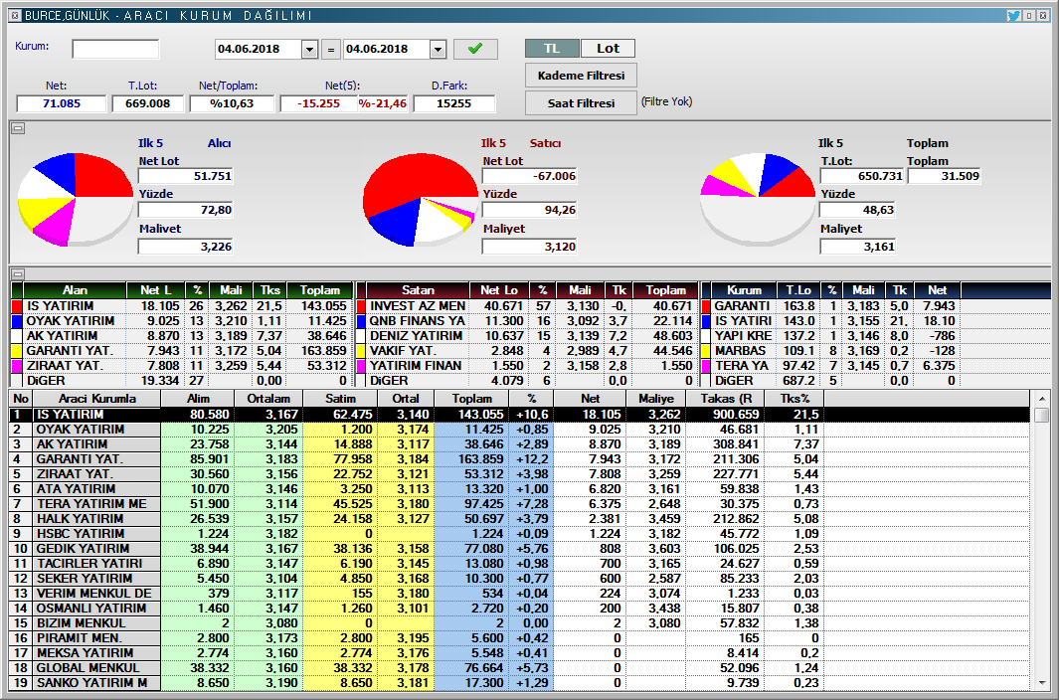
Task: Sort main table by Tks% header
Action: click(x=794, y=399)
